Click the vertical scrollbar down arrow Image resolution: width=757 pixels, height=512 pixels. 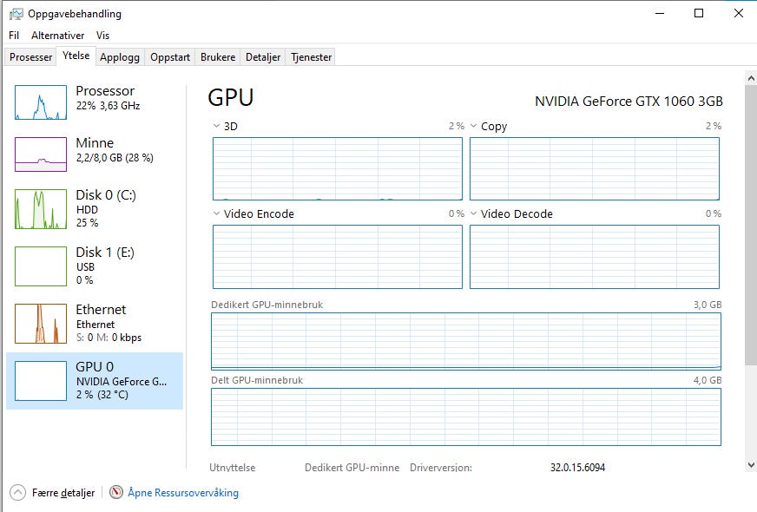(x=751, y=465)
